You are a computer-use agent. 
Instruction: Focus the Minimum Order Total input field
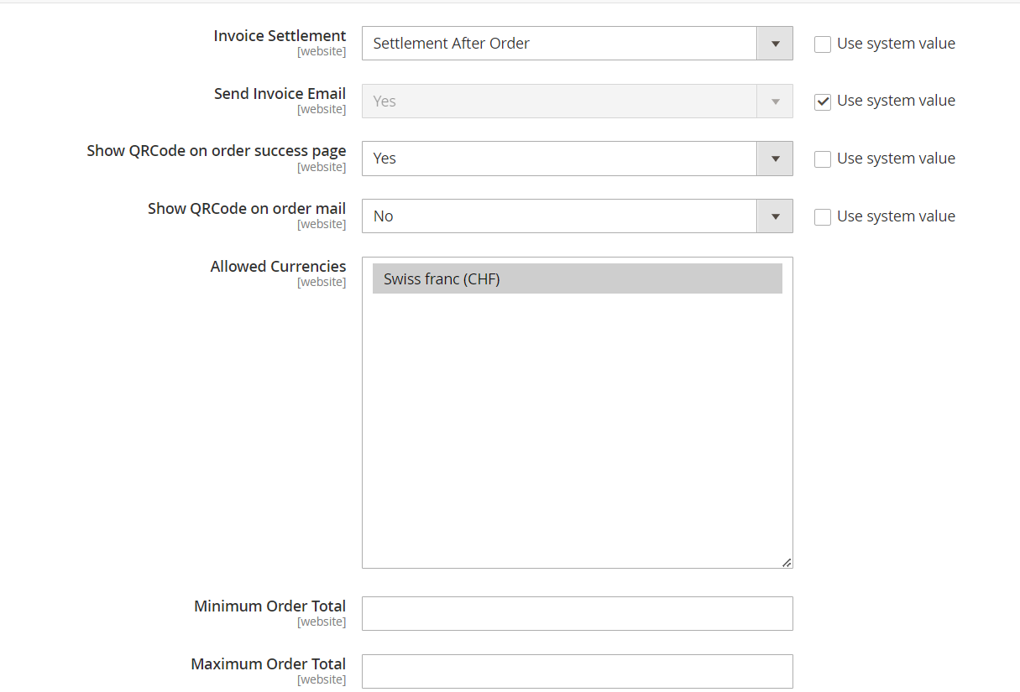pyautogui.click(x=577, y=613)
